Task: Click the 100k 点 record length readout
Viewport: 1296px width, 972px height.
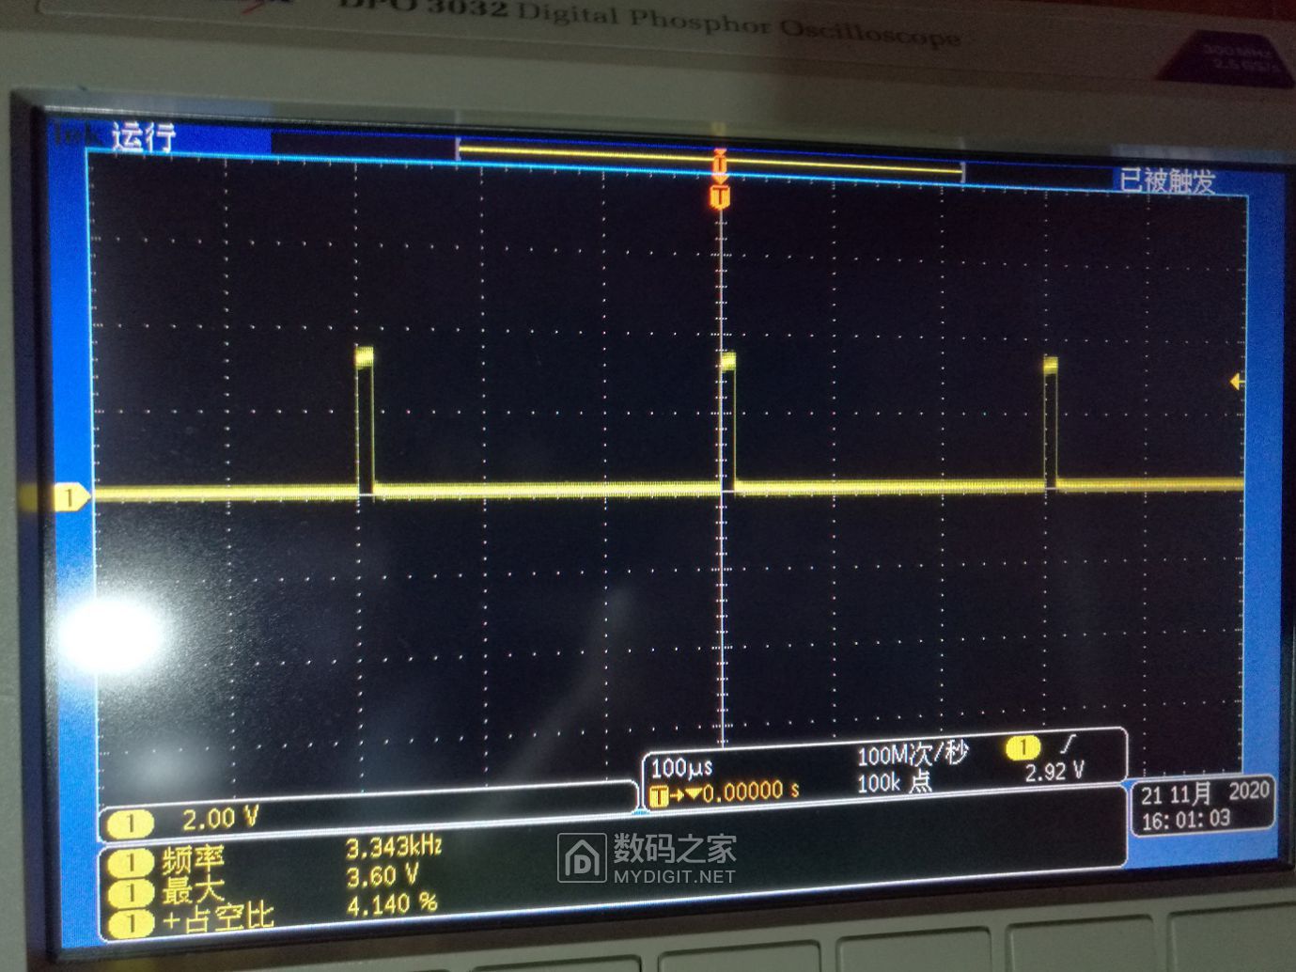Action: (894, 782)
